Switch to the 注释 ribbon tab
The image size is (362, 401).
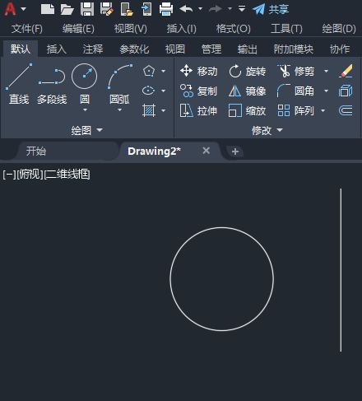coord(93,49)
